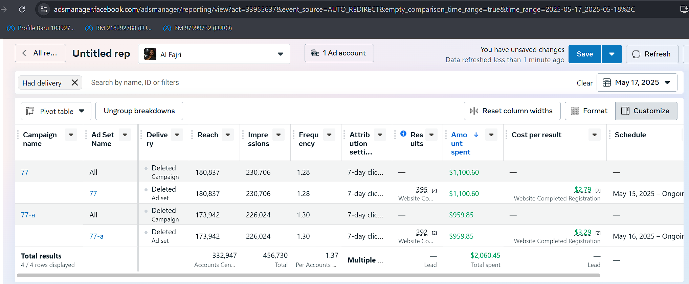Click the Results column info icon
Screen dimensions: 689x284
403,134
